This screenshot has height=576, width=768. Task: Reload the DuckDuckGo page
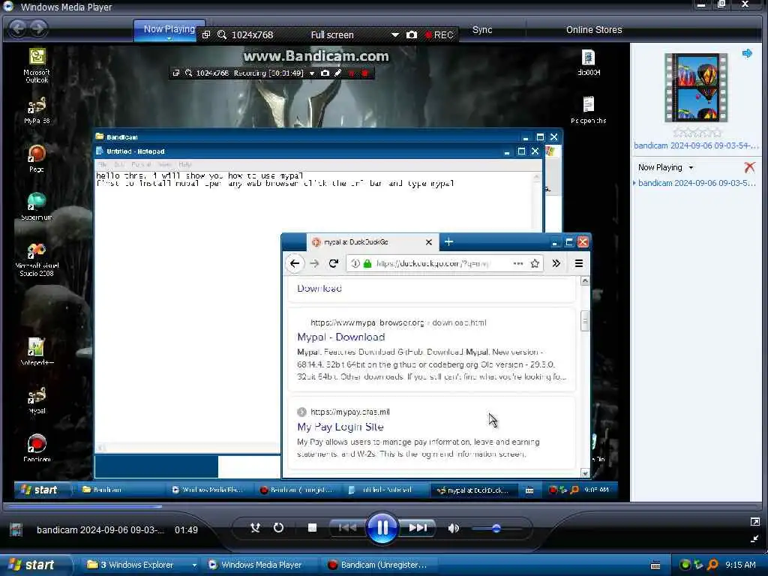(x=334, y=263)
